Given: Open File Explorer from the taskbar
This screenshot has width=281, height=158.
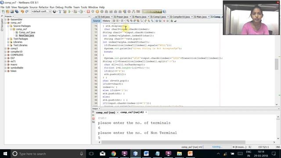Looking at the screenshot, I should coord(179,154).
